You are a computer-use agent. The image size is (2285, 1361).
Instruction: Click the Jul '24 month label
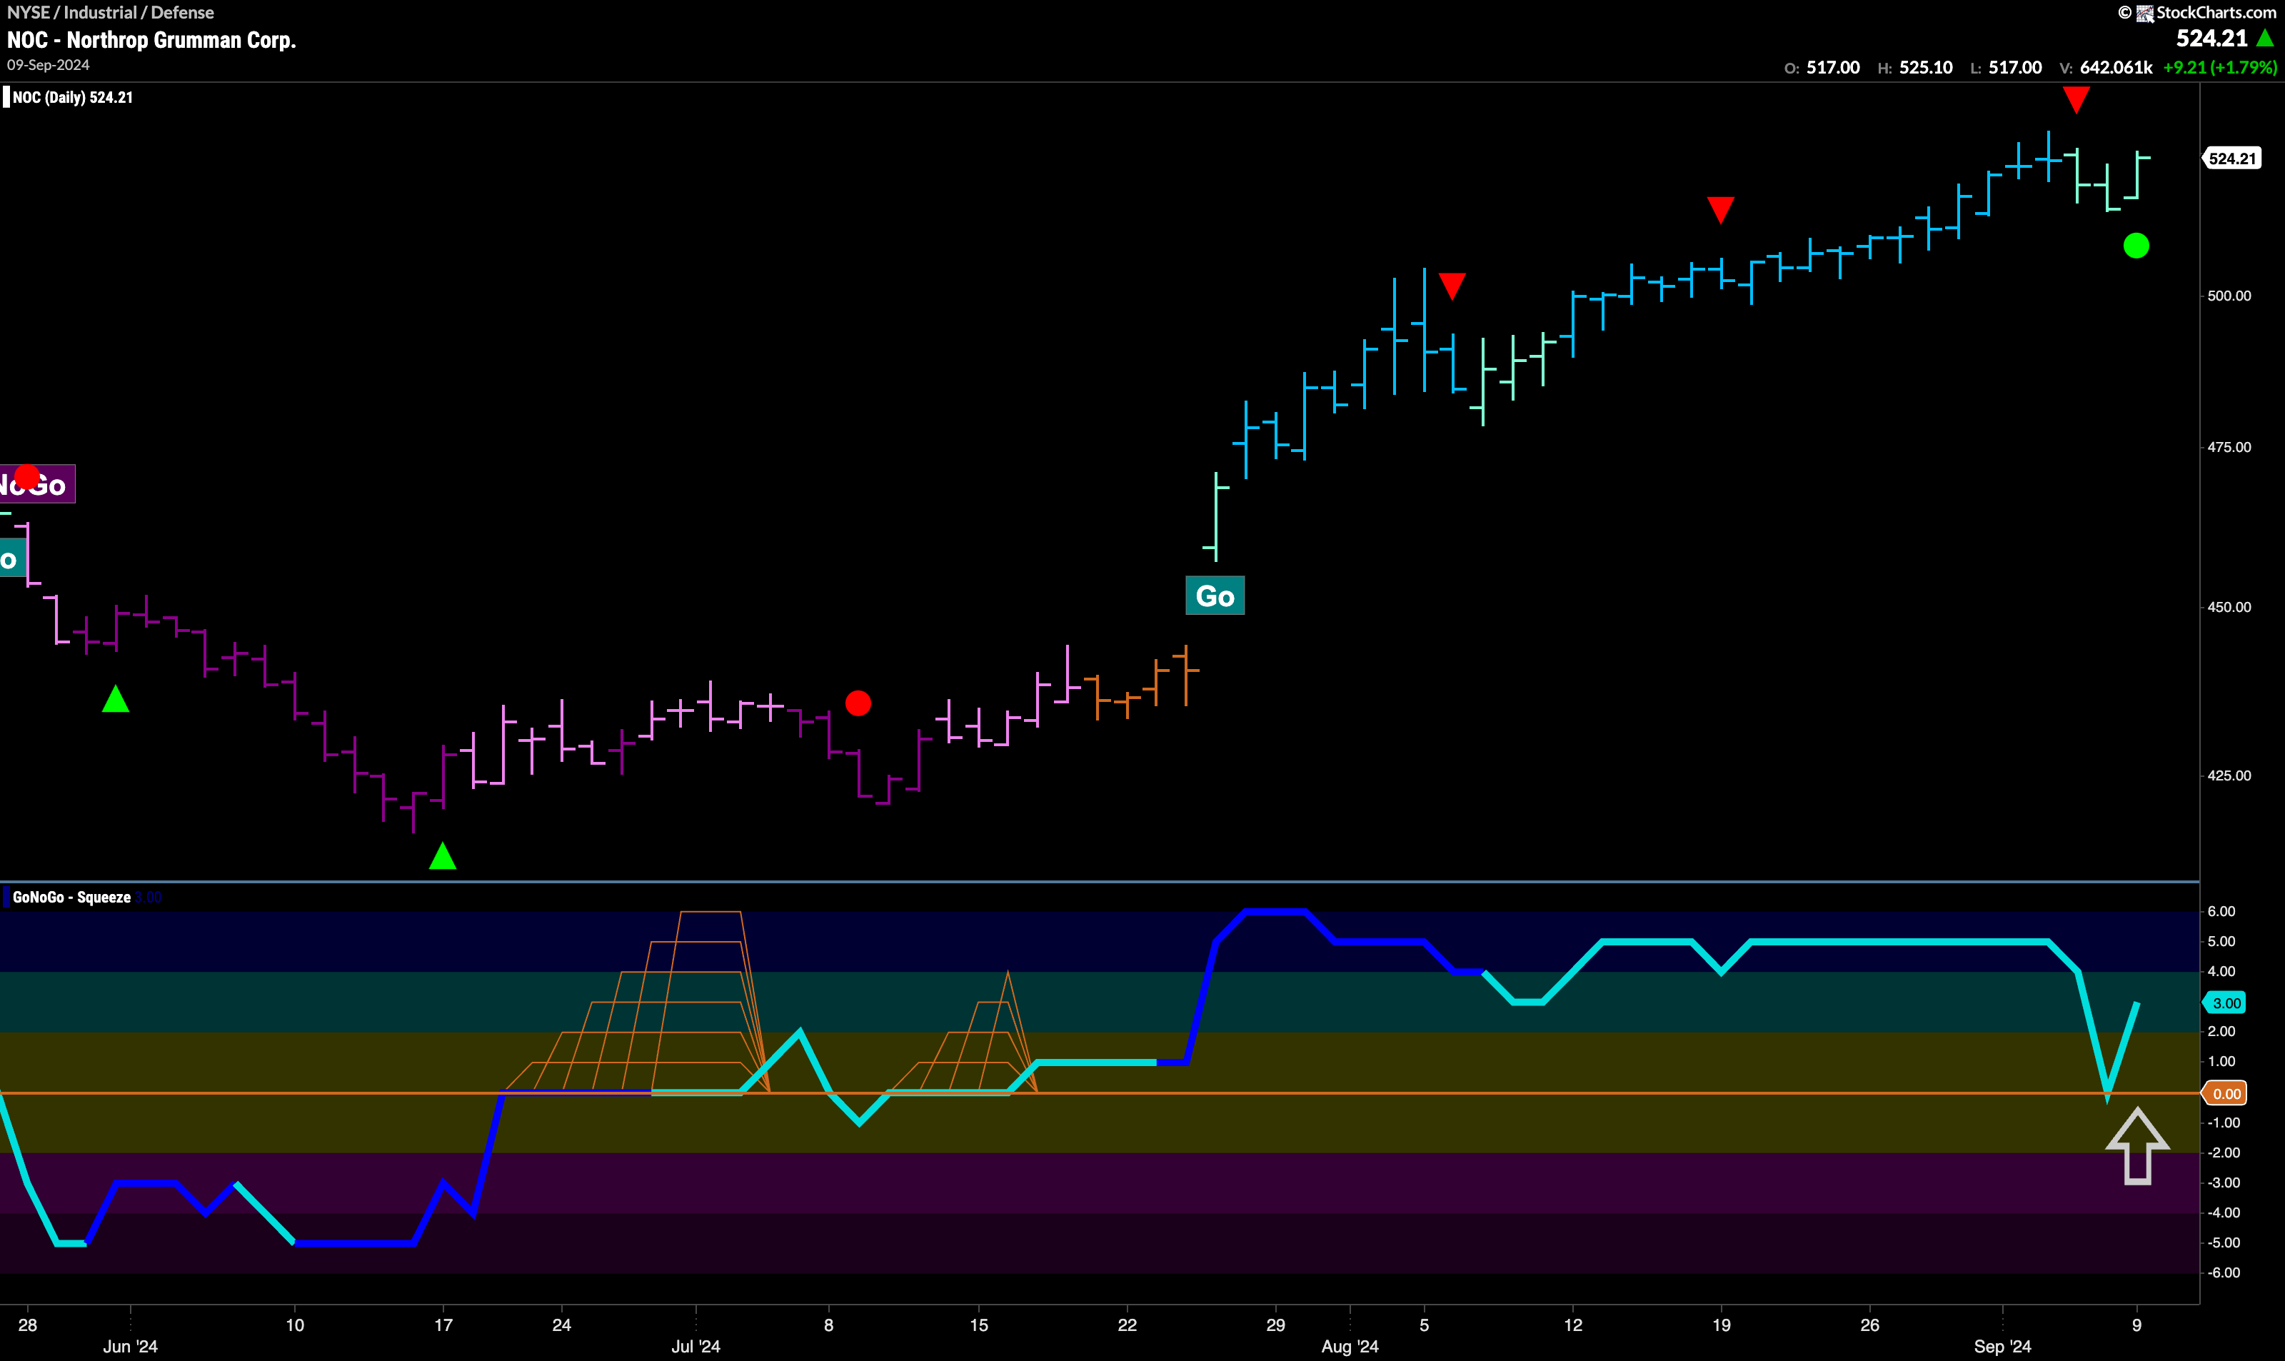tap(696, 1346)
